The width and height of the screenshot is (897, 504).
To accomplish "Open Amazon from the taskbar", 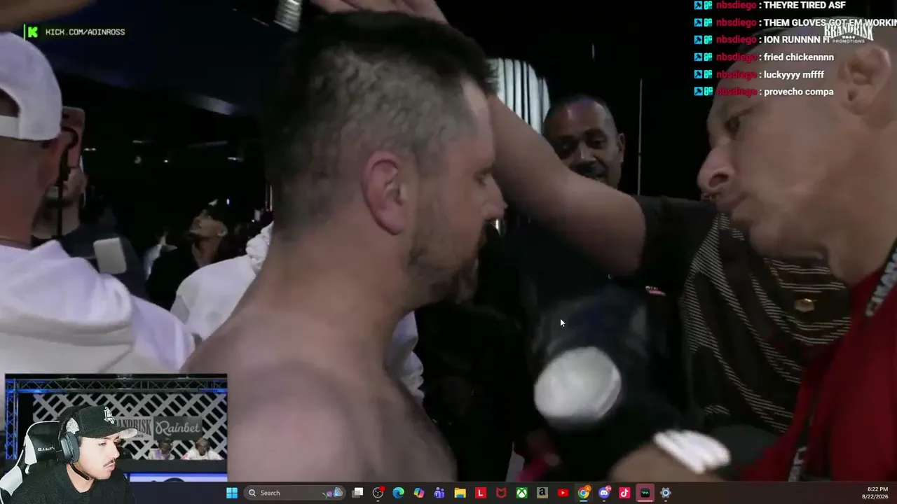I will (x=542, y=493).
